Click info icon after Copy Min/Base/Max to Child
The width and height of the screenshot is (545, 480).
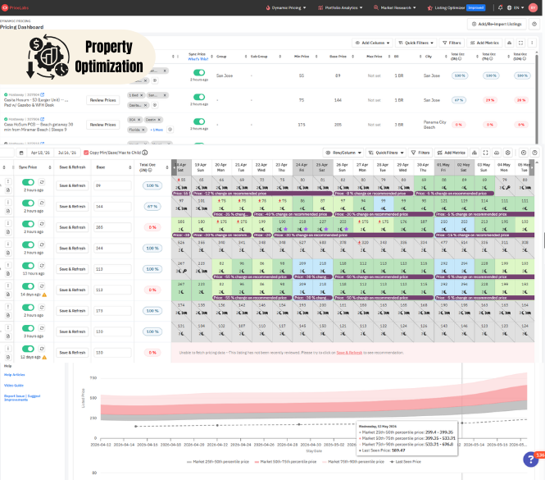click(145, 153)
